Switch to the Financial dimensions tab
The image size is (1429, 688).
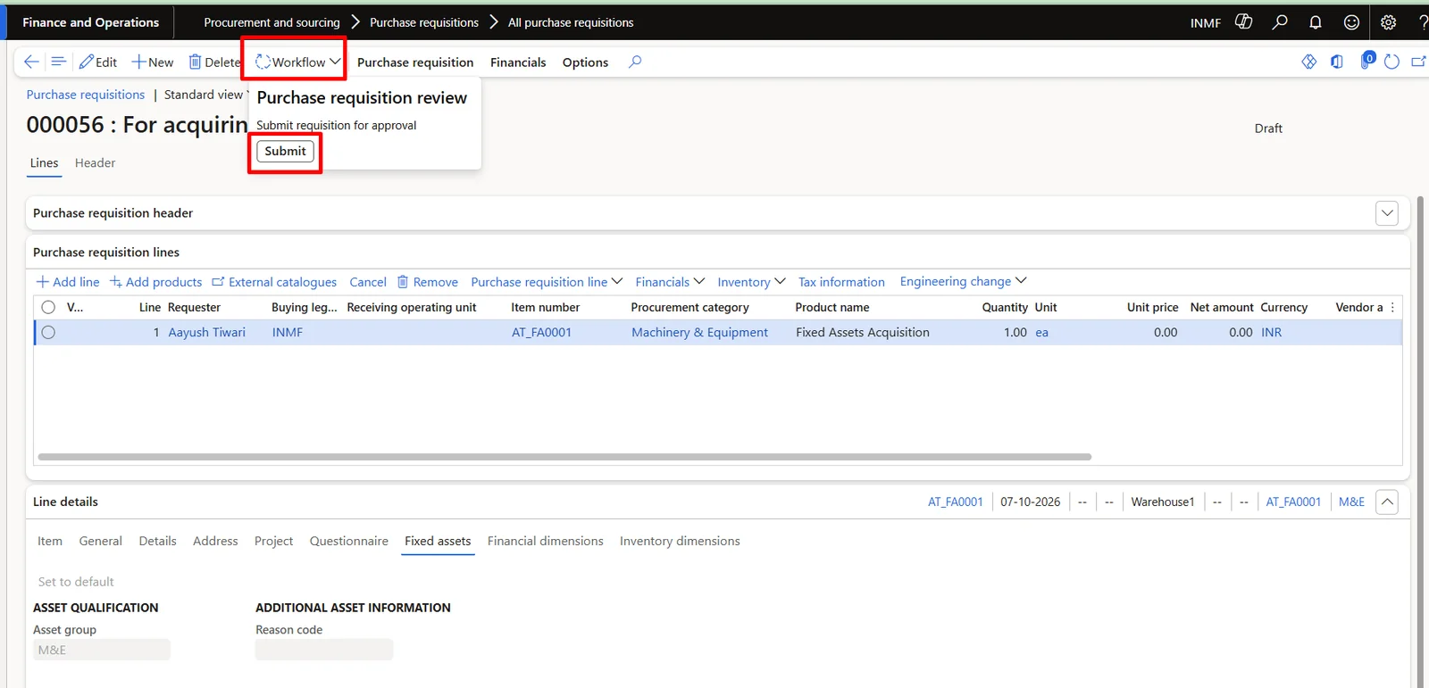pyautogui.click(x=546, y=541)
